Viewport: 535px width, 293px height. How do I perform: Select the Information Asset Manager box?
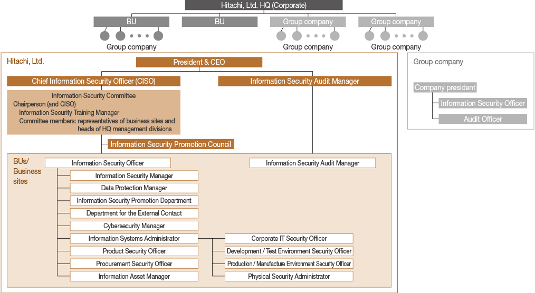(x=134, y=276)
